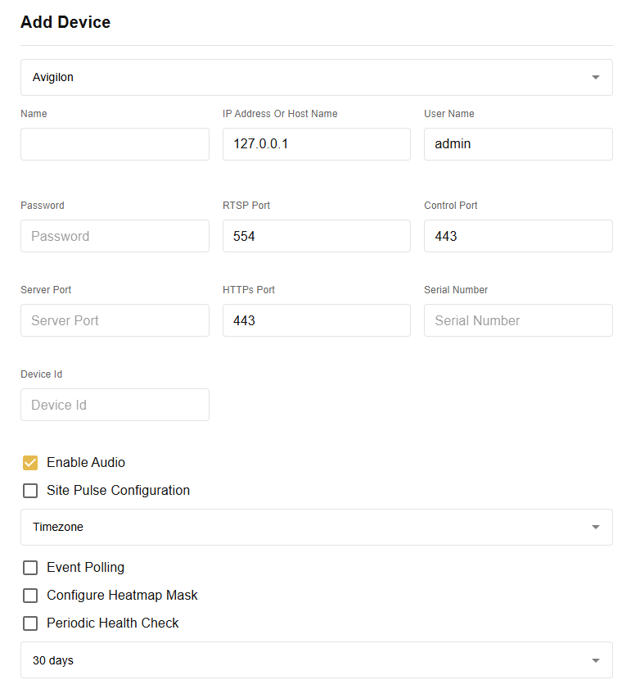Image resolution: width=640 pixels, height=689 pixels.
Task: Click the RTSP Port field showing 554
Action: [x=317, y=236]
